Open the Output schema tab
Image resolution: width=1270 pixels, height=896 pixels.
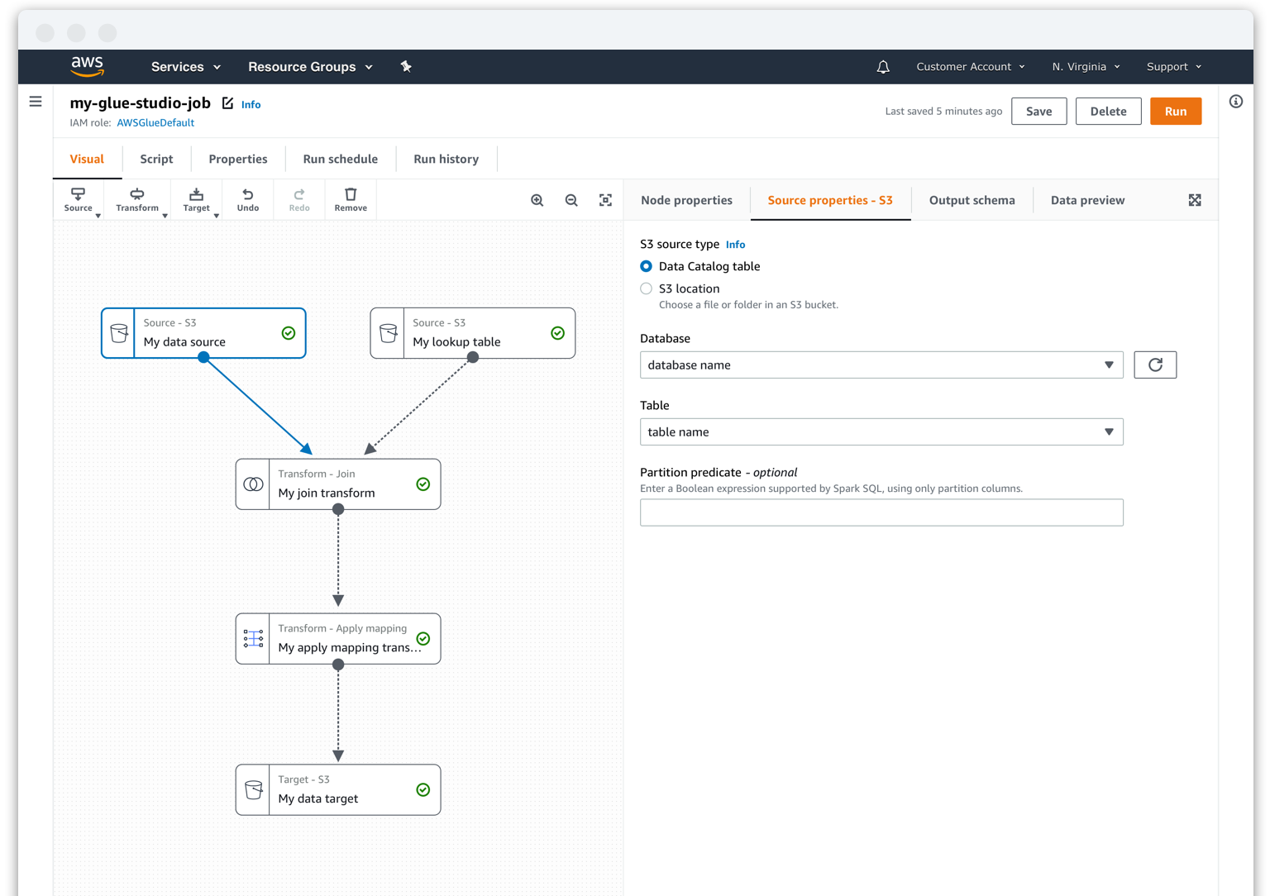point(972,200)
